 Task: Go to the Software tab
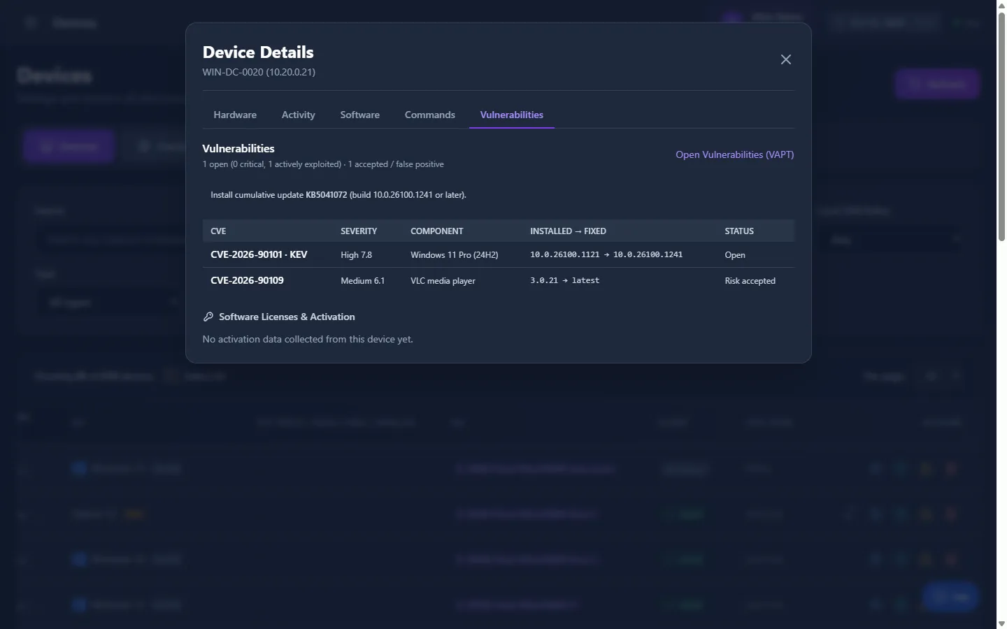360,115
